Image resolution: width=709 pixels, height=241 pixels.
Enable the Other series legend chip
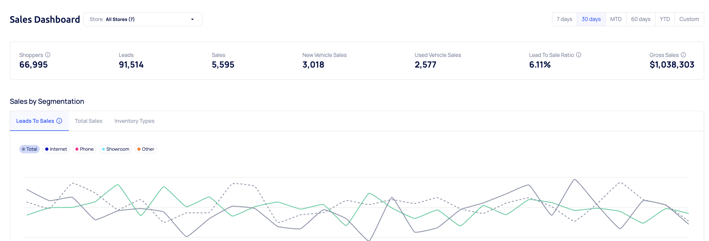pos(146,149)
